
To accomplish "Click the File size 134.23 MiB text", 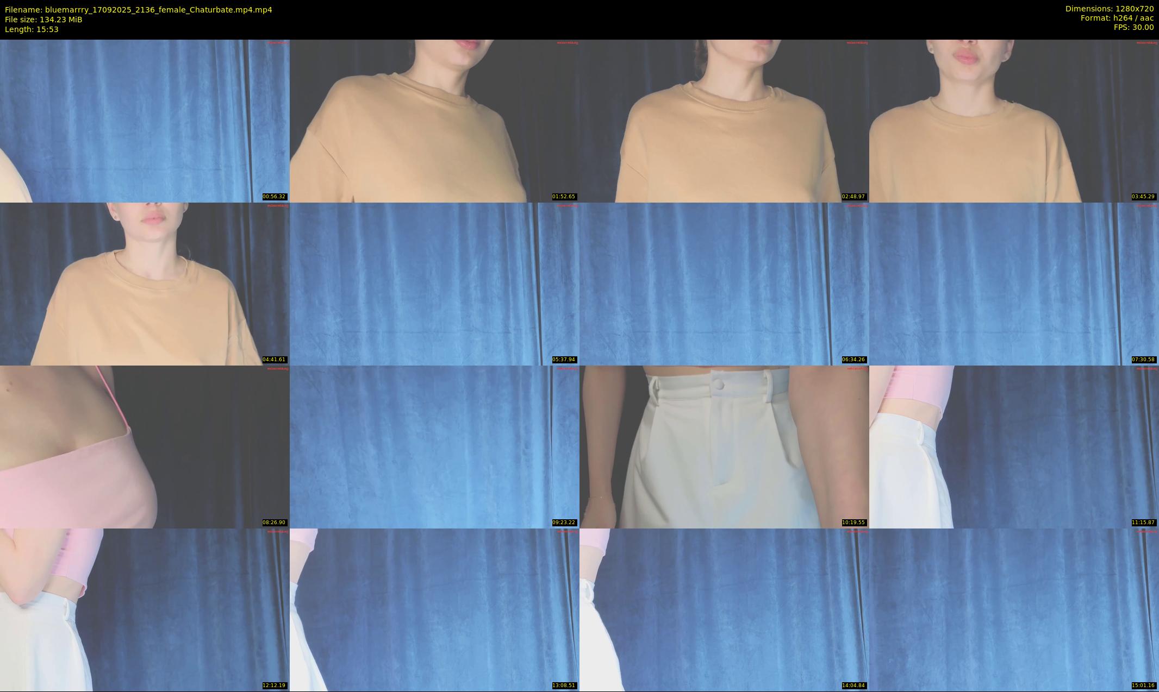I will pos(43,20).
